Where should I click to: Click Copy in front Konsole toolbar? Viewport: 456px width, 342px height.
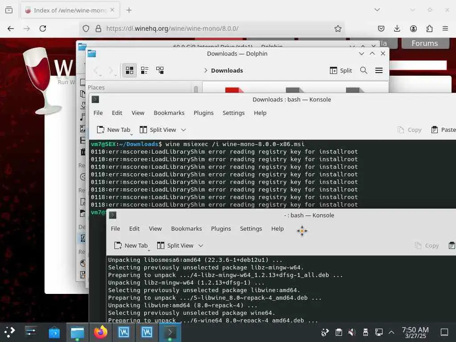pyautogui.click(x=427, y=245)
